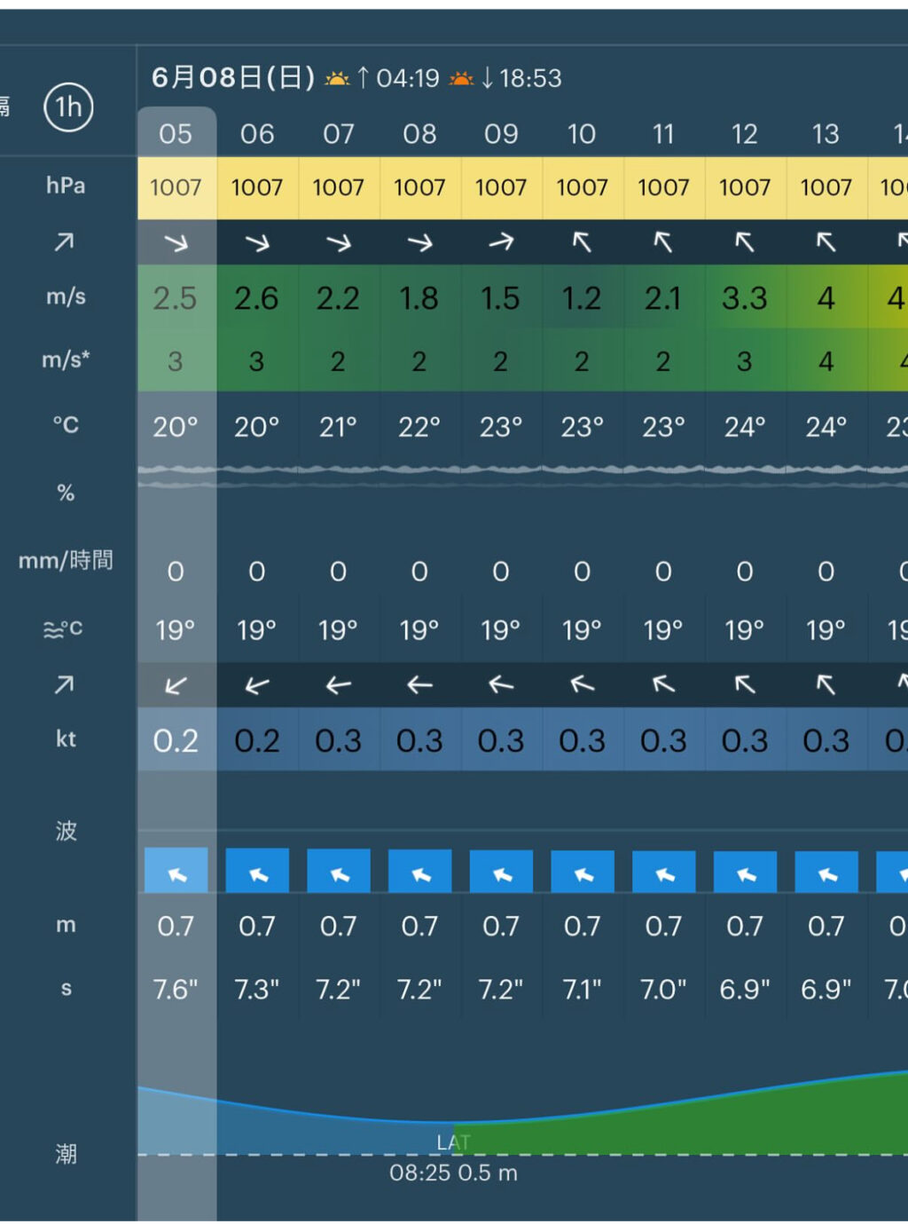
Task: Click the 潮 tide row label
Action: [x=66, y=1153]
